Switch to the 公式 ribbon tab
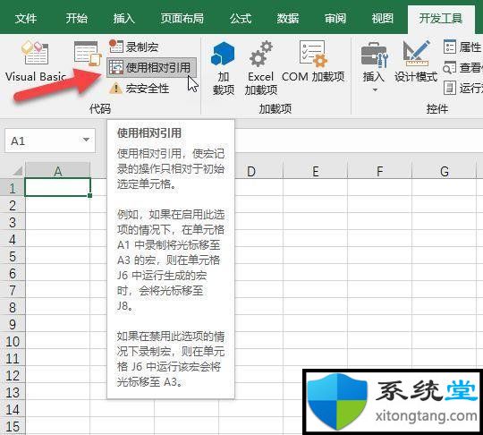Image resolution: width=483 pixels, height=435 pixels. tap(241, 19)
